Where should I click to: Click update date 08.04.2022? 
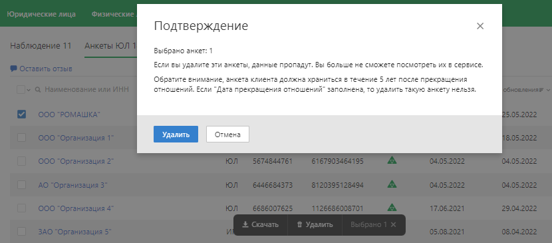(x=519, y=232)
